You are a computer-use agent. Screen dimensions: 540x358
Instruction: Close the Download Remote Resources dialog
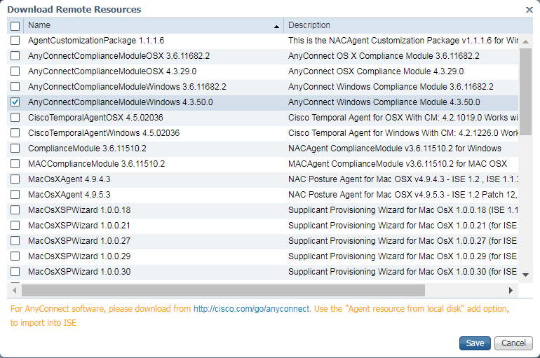pos(529,10)
